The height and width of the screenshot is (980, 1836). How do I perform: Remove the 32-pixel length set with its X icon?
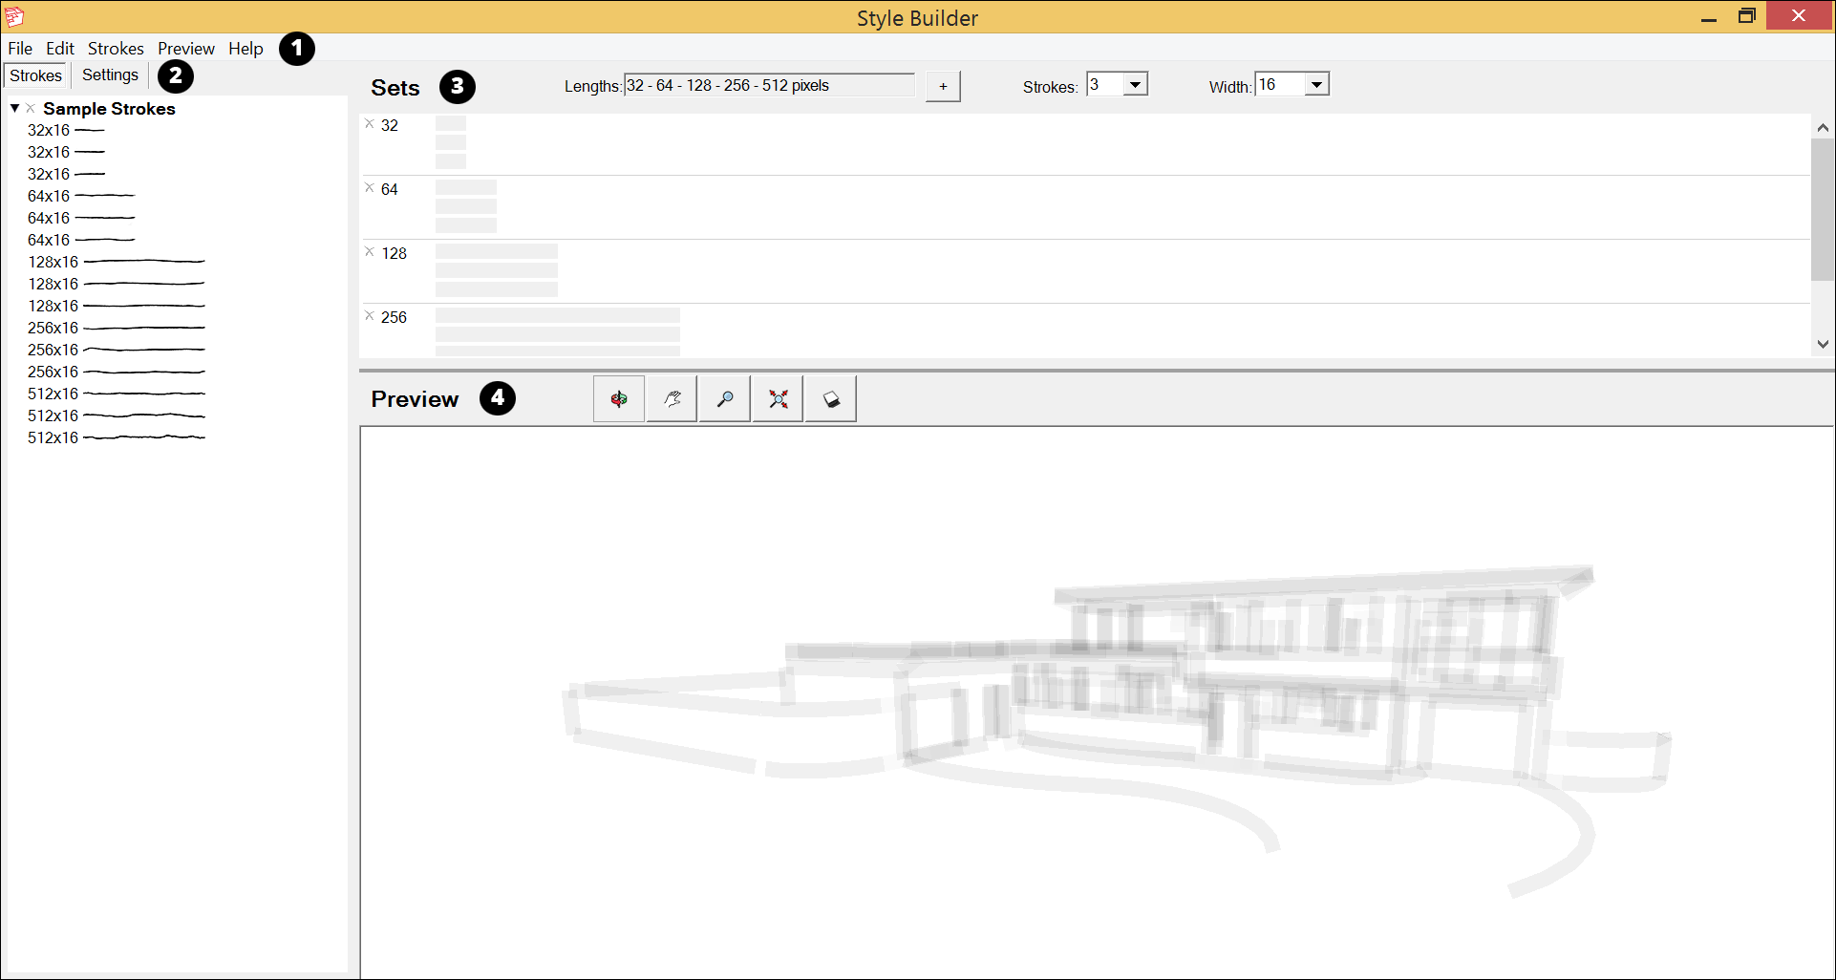pyautogui.click(x=370, y=122)
